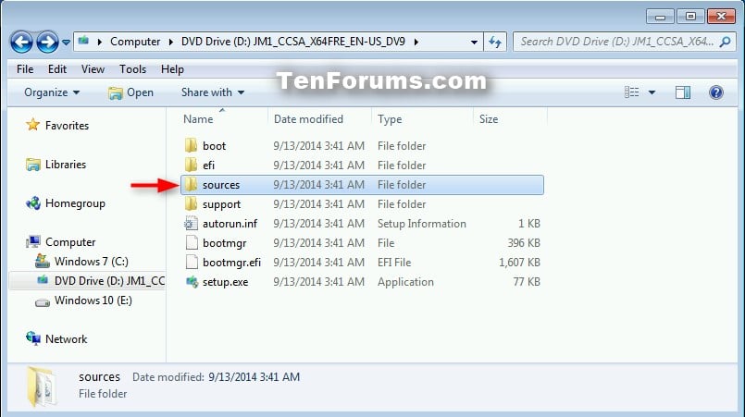Toggle the preview pane icon
Screen dimensions: 745x417
coord(683,92)
